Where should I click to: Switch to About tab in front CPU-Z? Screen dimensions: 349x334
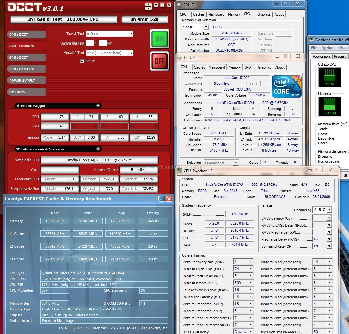[x=280, y=67]
